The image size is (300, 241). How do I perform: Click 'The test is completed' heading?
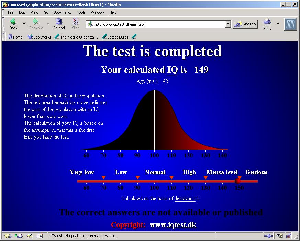pyautogui.click(x=152, y=51)
